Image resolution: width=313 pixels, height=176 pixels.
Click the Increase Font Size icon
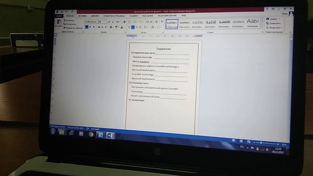tap(109, 22)
